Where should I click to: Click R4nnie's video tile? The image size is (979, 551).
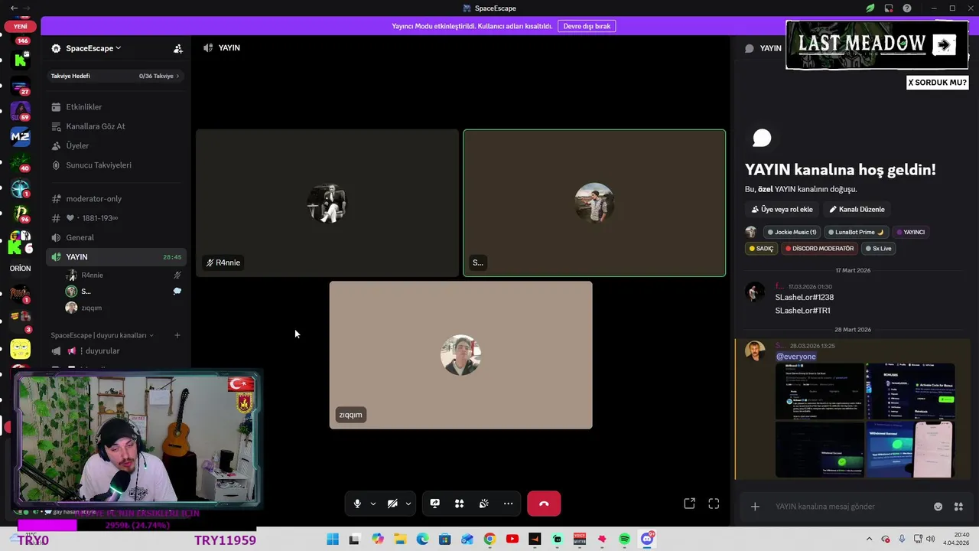327,203
